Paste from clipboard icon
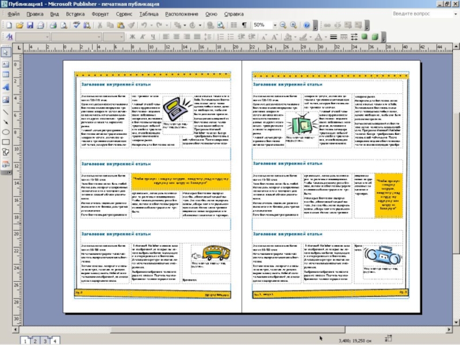The height and width of the screenshot is (345, 460). [x=121, y=25]
